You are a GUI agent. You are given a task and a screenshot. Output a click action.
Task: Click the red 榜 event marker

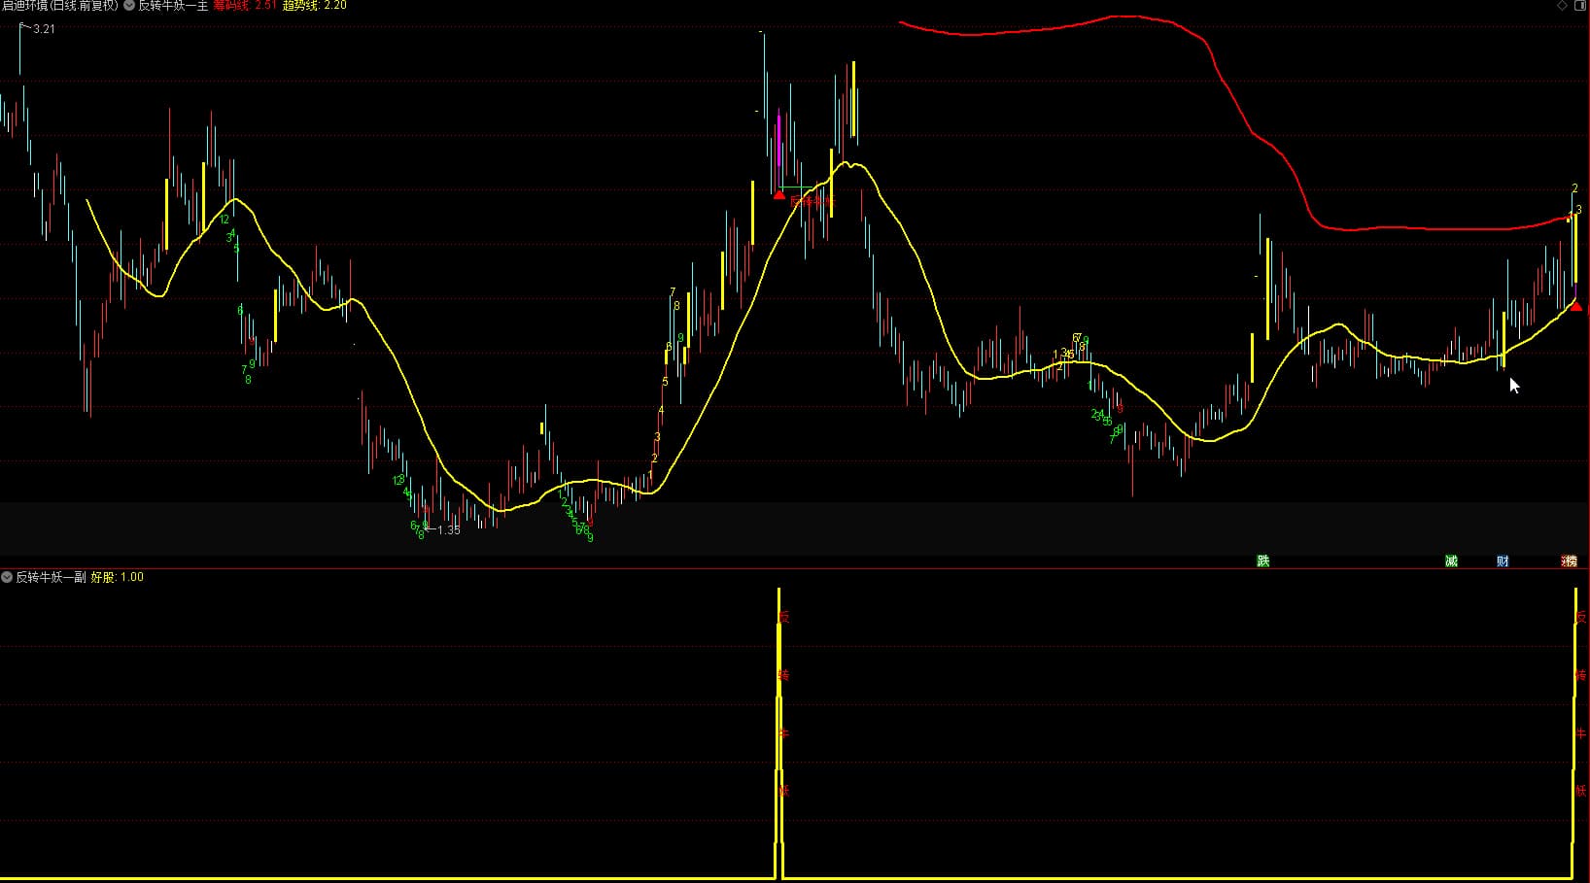[1569, 561]
